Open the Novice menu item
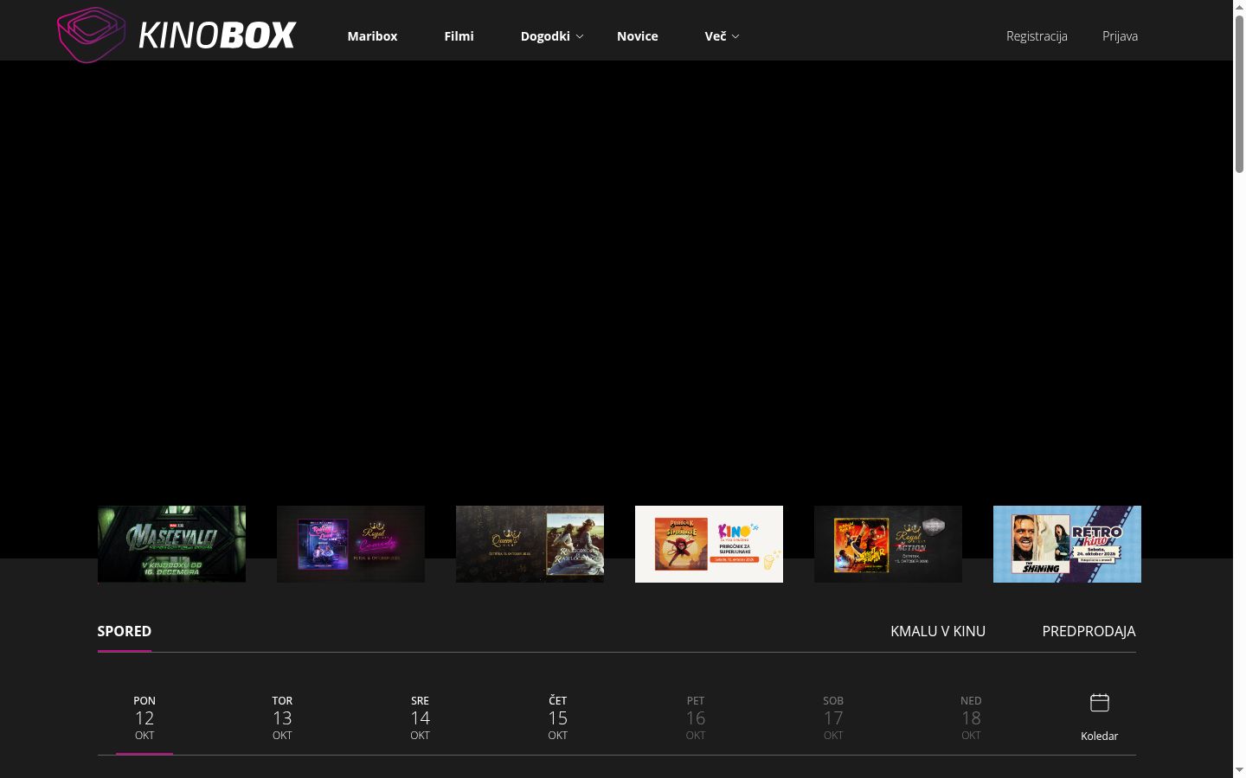Viewport: 1246px width, 778px height. (638, 36)
